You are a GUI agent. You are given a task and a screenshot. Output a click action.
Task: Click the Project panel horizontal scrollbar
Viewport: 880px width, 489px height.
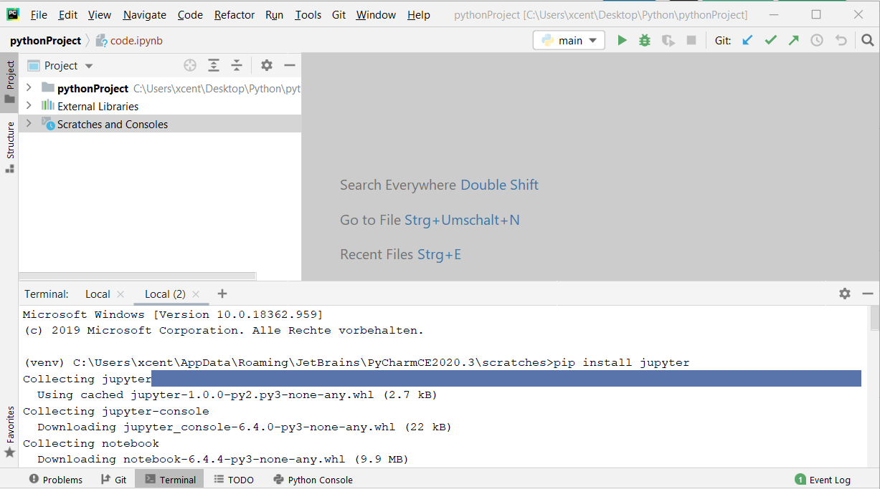(x=137, y=276)
